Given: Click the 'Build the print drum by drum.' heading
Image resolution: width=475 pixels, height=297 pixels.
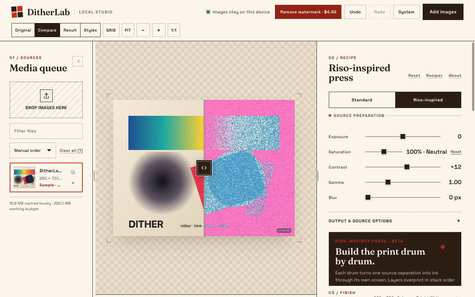Looking at the screenshot, I should (x=380, y=257).
